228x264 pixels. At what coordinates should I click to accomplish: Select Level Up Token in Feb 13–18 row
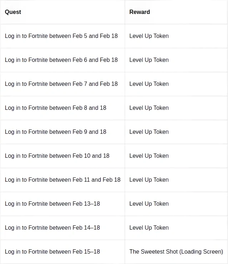point(149,204)
